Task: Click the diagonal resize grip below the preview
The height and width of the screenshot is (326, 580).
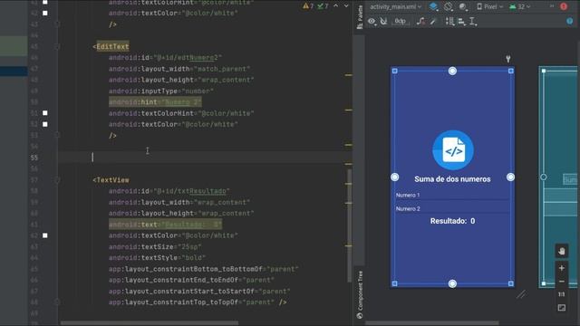Action: click(521, 294)
